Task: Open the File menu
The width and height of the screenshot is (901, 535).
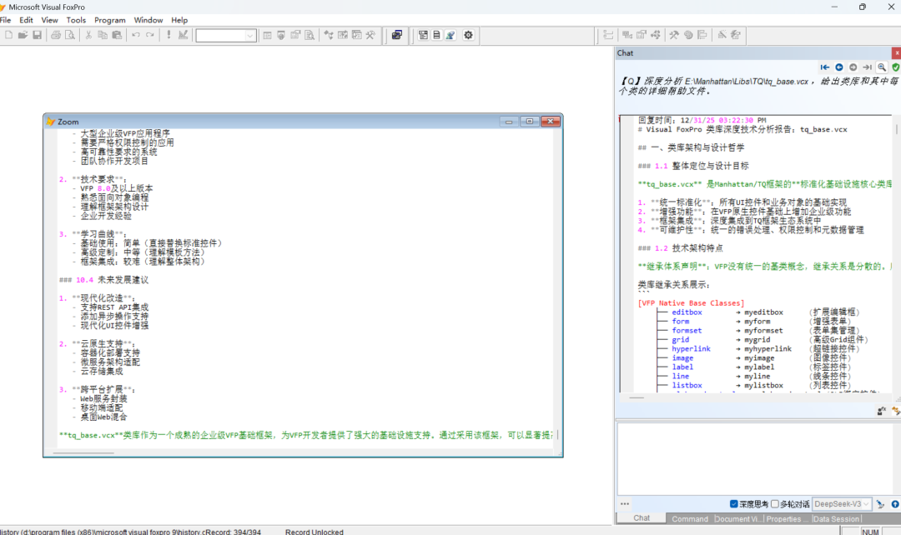Action: 5,20
